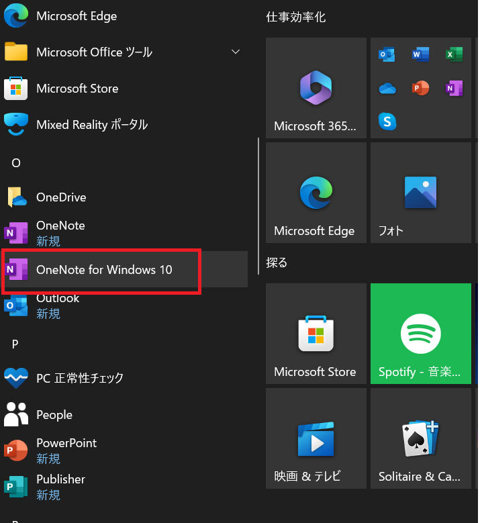Open the 映画 & テレビ tile
482x523 pixels.
[x=316, y=438]
